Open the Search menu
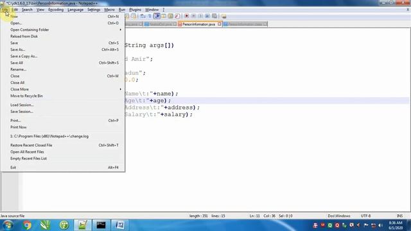This screenshot has height=231, width=411. (27, 10)
